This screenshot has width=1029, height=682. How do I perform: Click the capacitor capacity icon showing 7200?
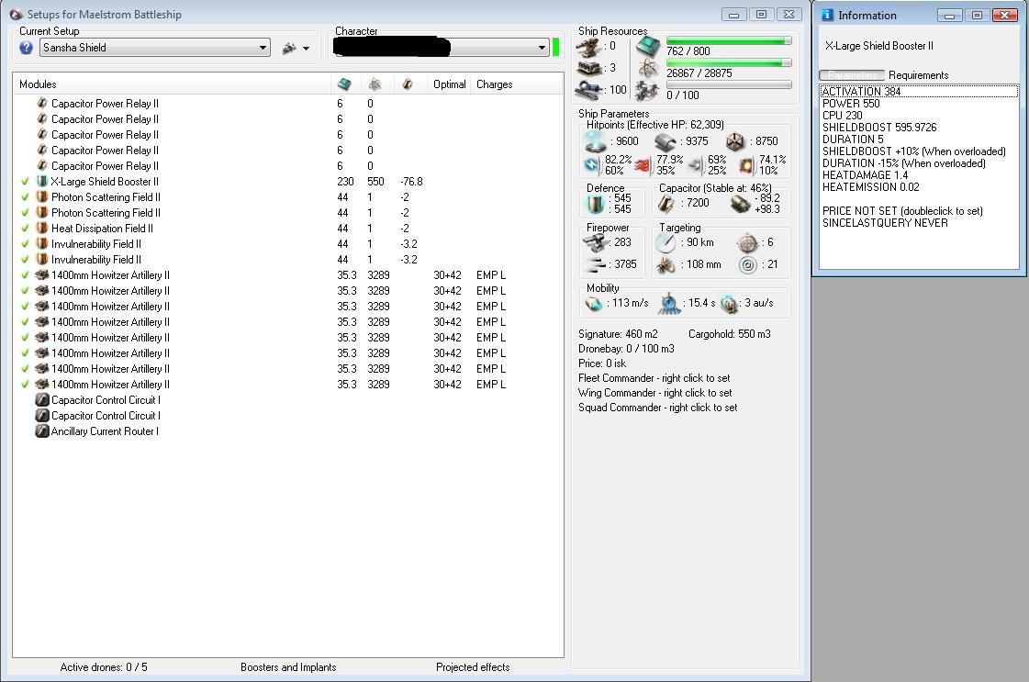click(666, 204)
